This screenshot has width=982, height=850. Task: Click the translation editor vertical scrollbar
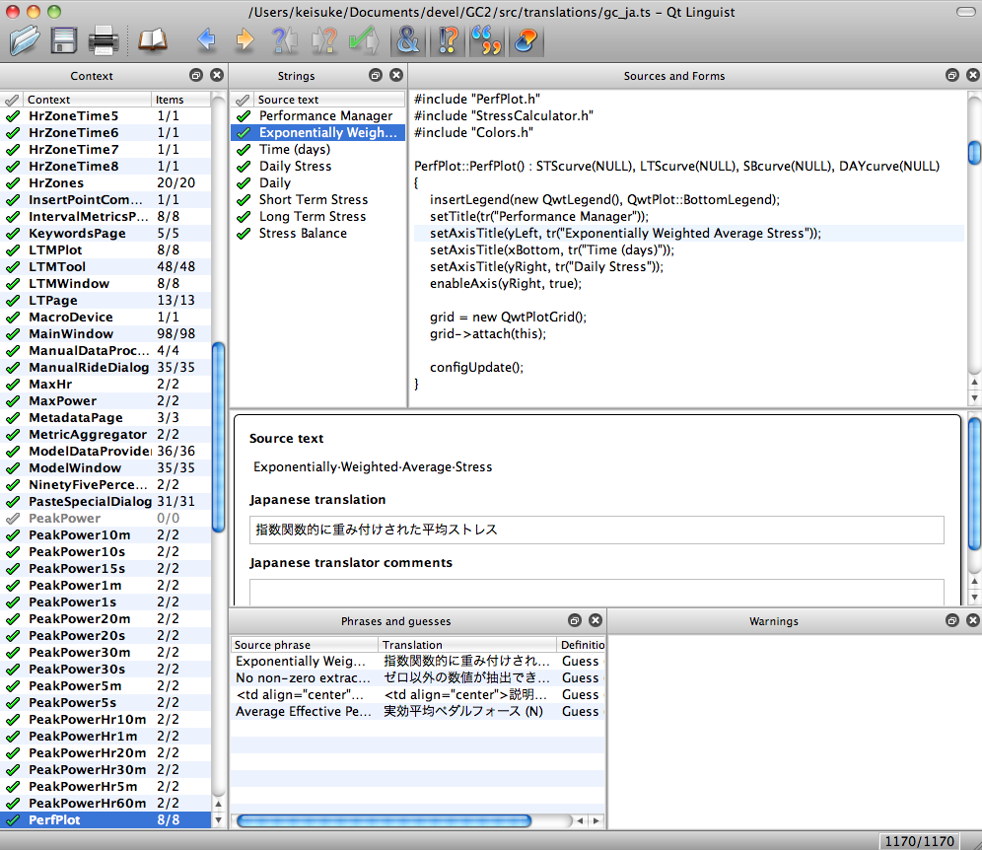coord(974,484)
